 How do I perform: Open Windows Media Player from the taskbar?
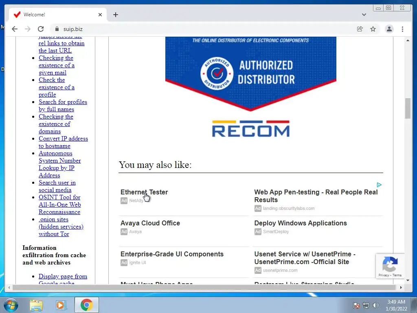pos(61,305)
